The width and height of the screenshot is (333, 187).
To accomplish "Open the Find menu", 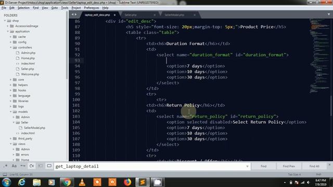I will tap(36, 8).
